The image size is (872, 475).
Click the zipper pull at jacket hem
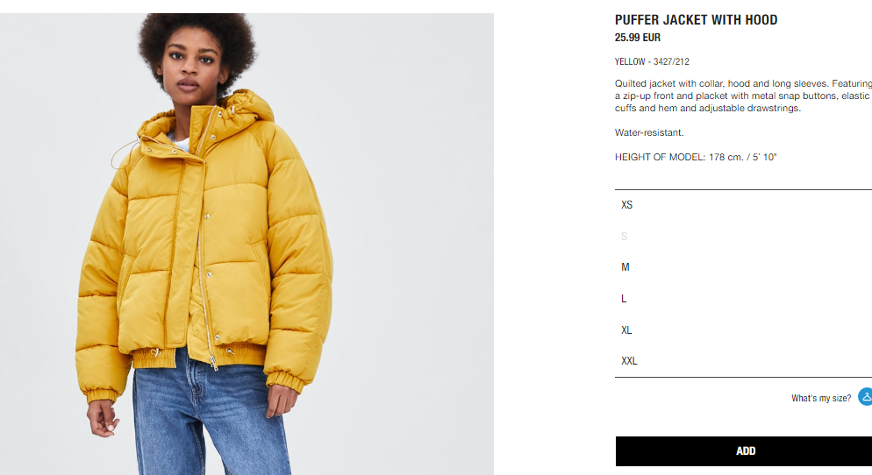pyautogui.click(x=213, y=363)
